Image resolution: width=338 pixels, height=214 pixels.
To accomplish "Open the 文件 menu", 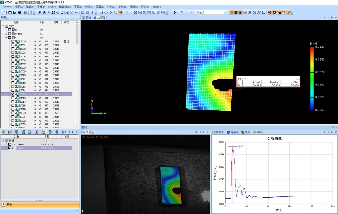I will pos(7,7).
